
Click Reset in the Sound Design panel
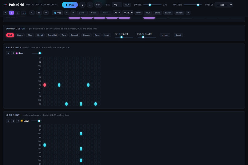pos(178,35)
